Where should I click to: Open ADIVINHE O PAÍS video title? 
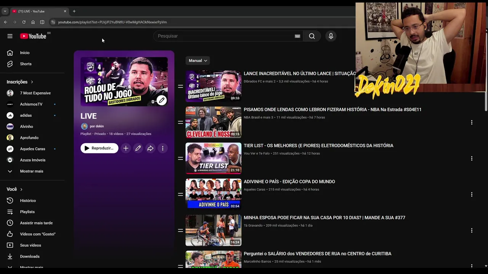click(x=289, y=182)
